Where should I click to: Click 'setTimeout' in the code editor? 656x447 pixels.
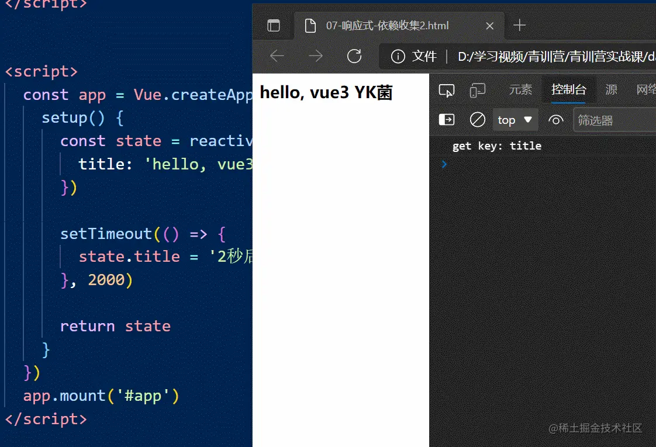pyautogui.click(x=106, y=234)
